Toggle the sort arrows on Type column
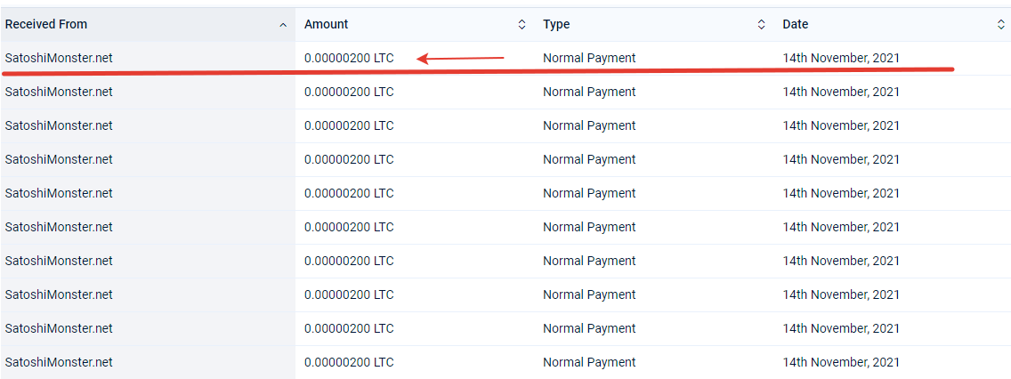 click(x=762, y=25)
